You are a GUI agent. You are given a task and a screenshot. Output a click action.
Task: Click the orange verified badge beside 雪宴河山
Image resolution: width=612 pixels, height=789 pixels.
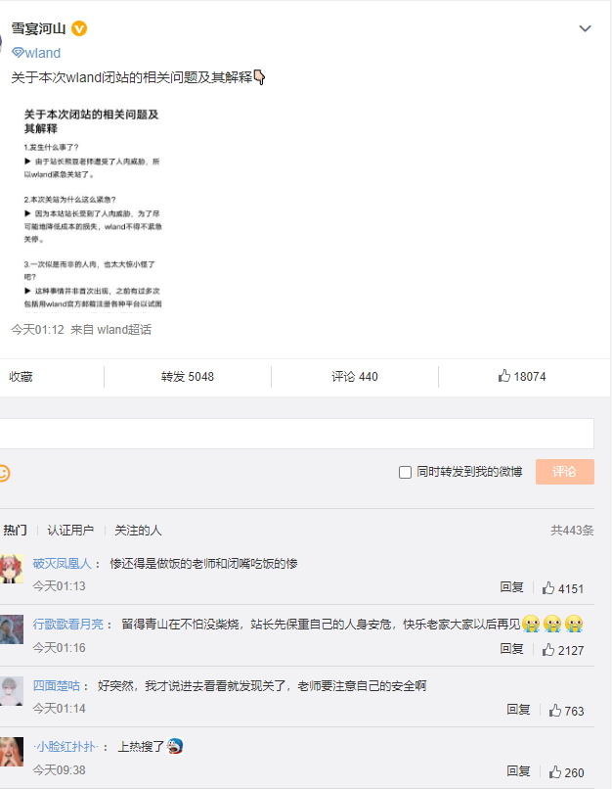click(x=79, y=28)
